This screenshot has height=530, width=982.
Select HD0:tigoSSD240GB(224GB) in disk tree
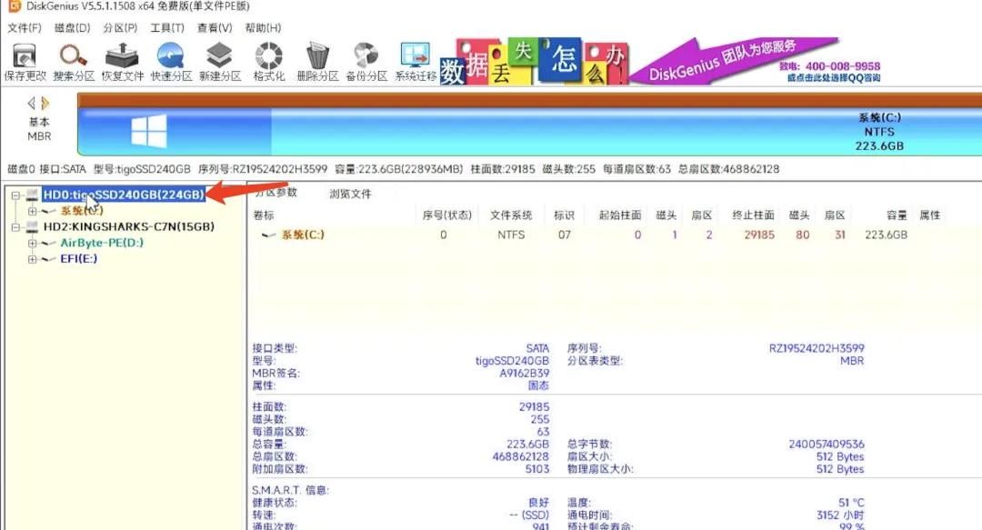tap(124, 195)
